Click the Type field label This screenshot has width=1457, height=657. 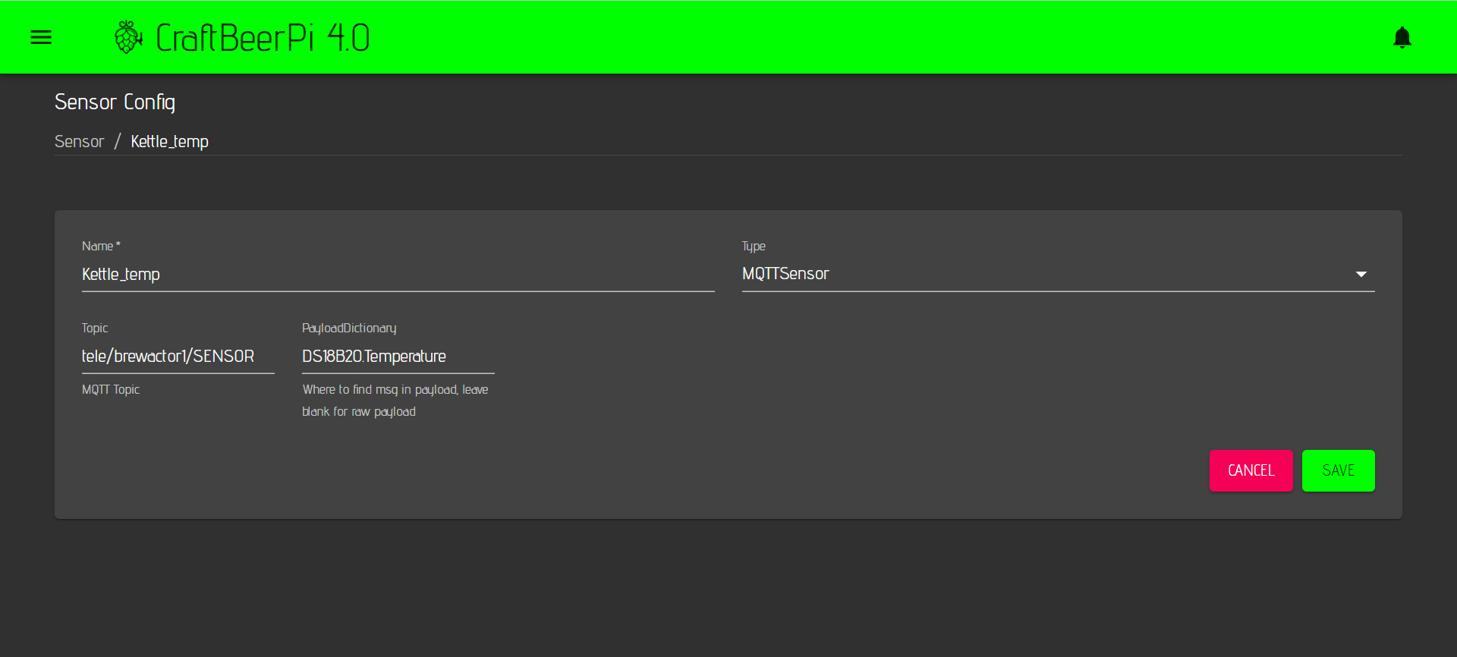(753, 247)
